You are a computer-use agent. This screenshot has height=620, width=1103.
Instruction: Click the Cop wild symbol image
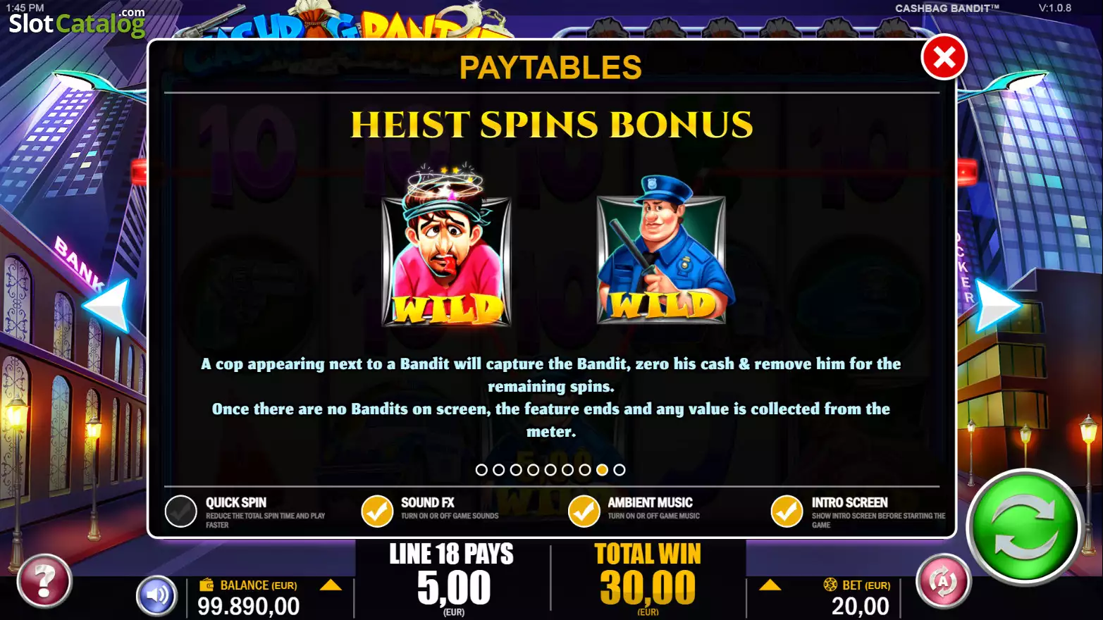pyautogui.click(x=663, y=251)
